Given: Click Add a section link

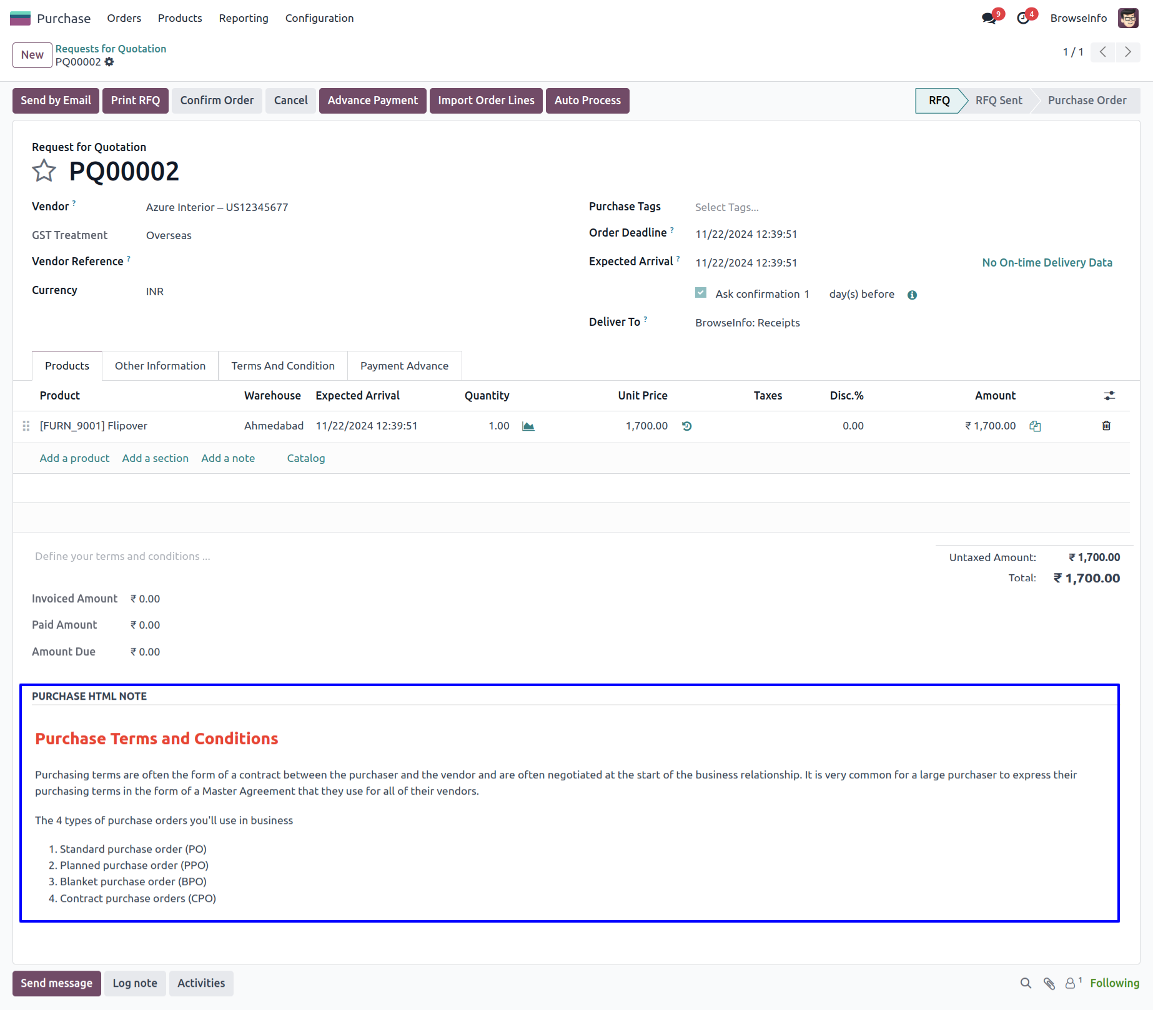Looking at the screenshot, I should (156, 458).
